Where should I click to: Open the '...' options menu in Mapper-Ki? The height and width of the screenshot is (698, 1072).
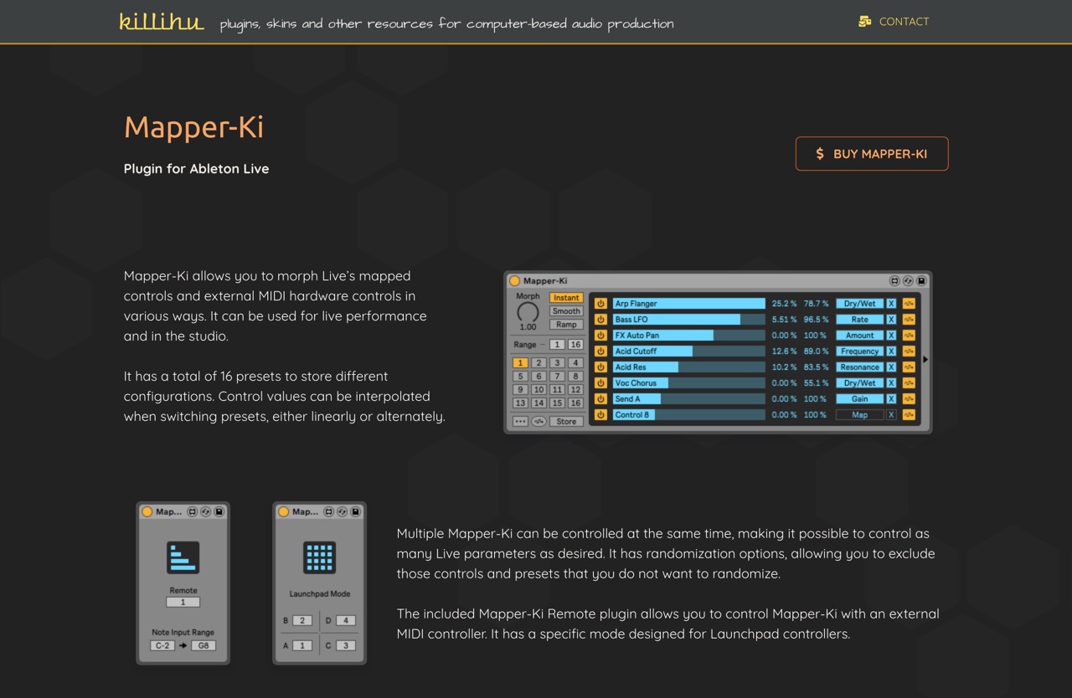click(520, 421)
